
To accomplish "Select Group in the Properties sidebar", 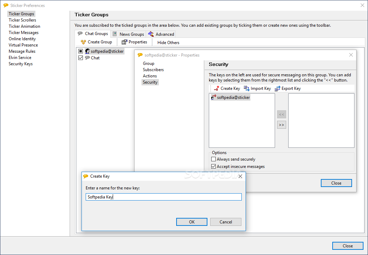I will [148, 63].
